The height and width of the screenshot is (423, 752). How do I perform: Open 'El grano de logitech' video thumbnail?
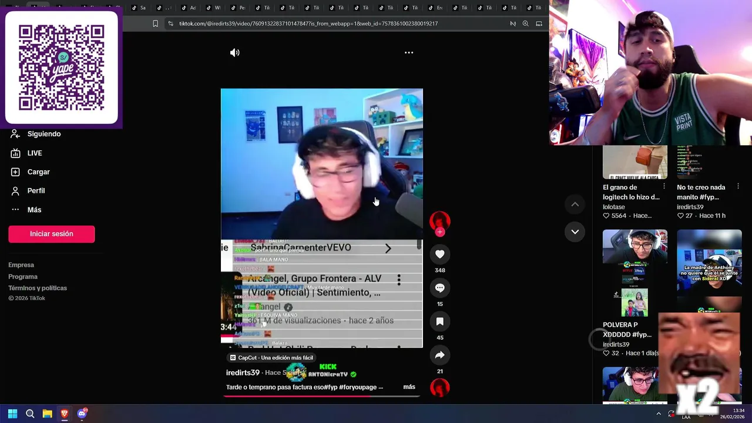635,163
